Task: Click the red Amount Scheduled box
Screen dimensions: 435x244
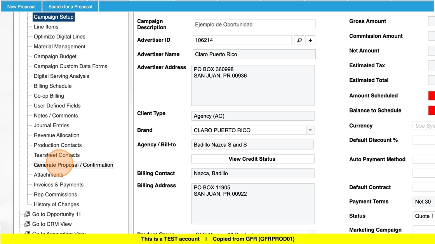Action: [x=432, y=96]
